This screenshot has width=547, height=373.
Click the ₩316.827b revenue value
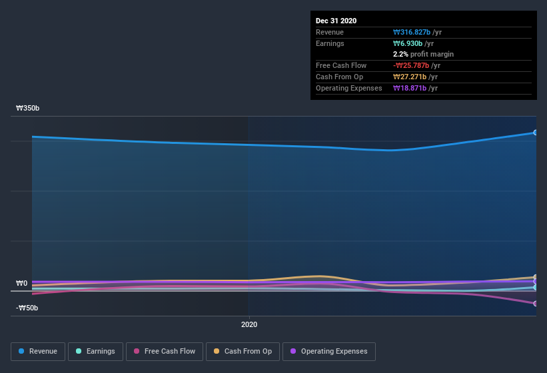(412, 32)
